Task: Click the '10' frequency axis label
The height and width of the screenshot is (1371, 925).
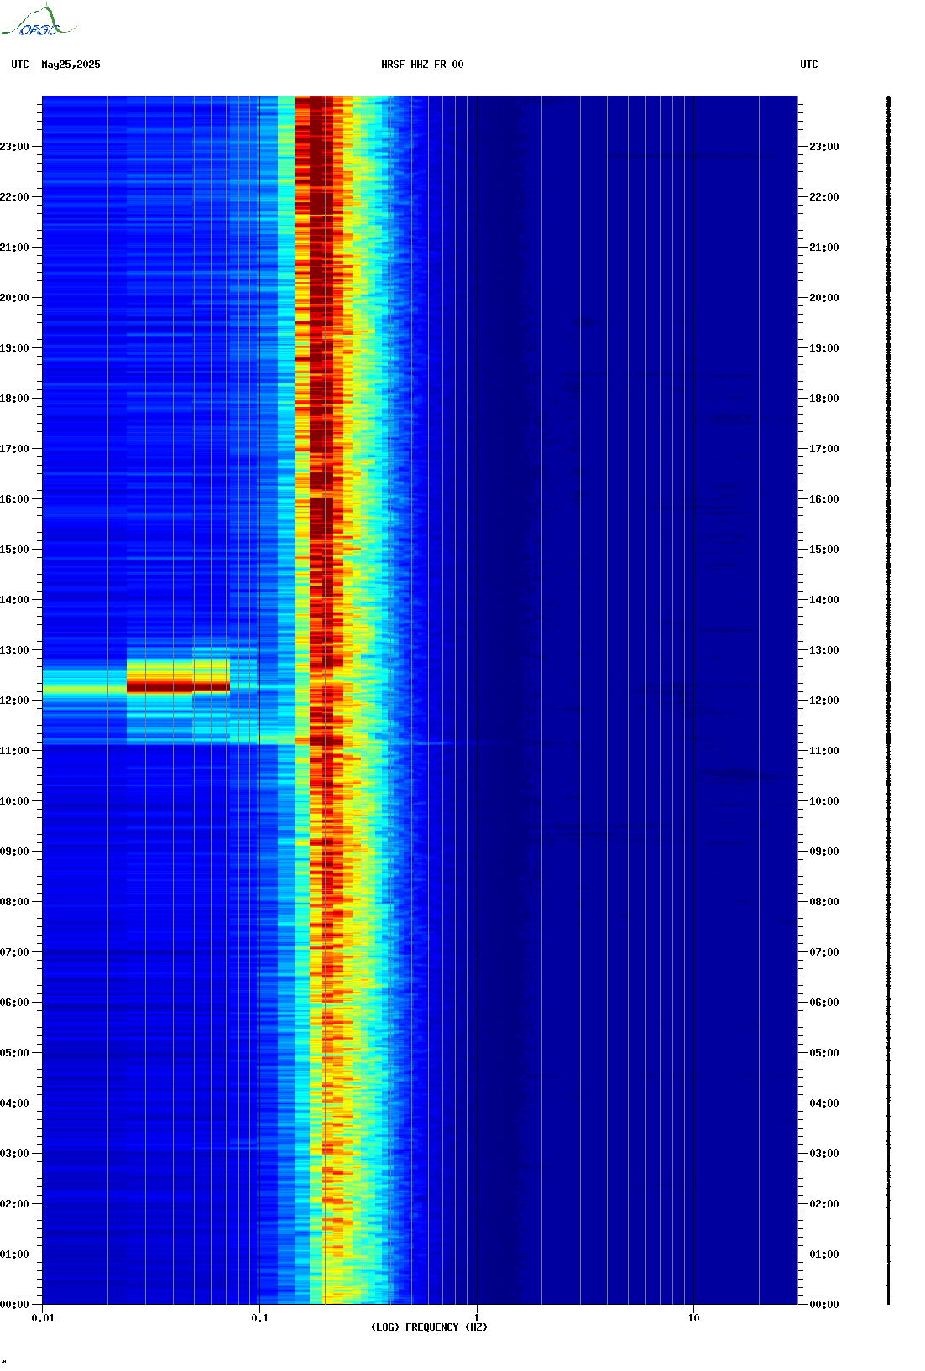Action: 693,1318
